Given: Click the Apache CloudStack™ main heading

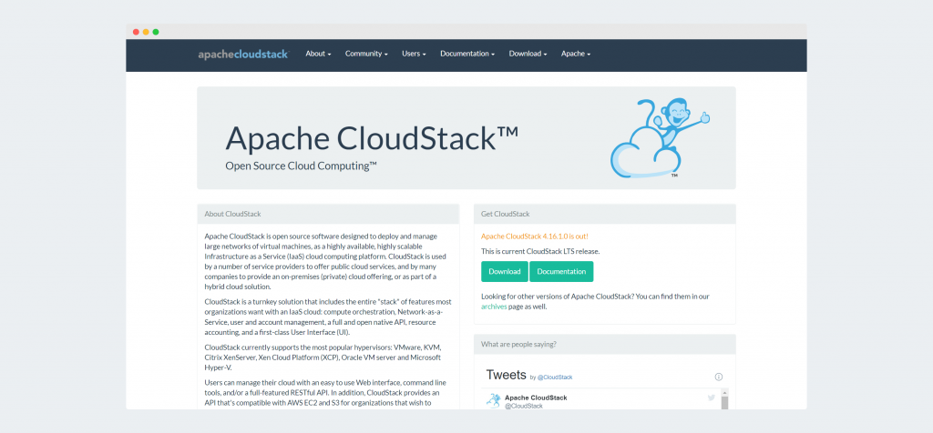Looking at the screenshot, I should pos(372,138).
